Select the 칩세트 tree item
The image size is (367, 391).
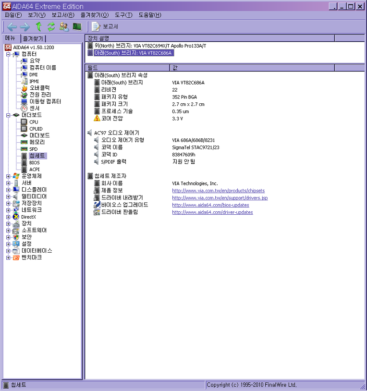(37, 156)
